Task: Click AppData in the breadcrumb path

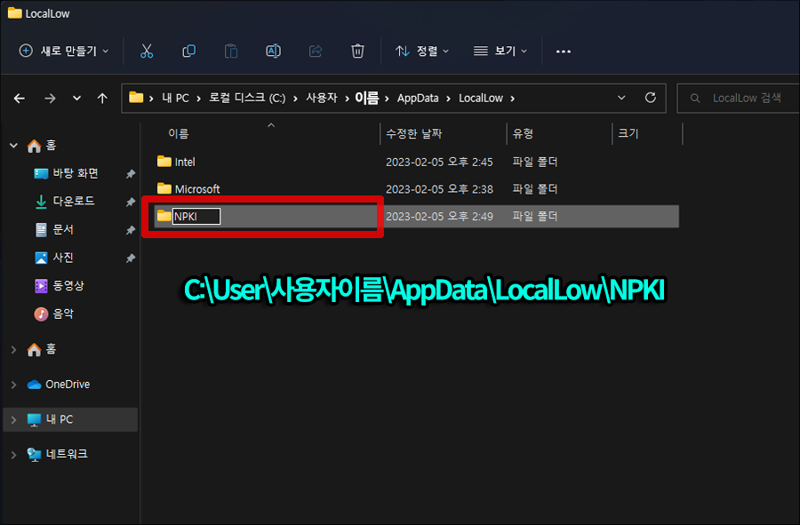Action: (x=418, y=98)
